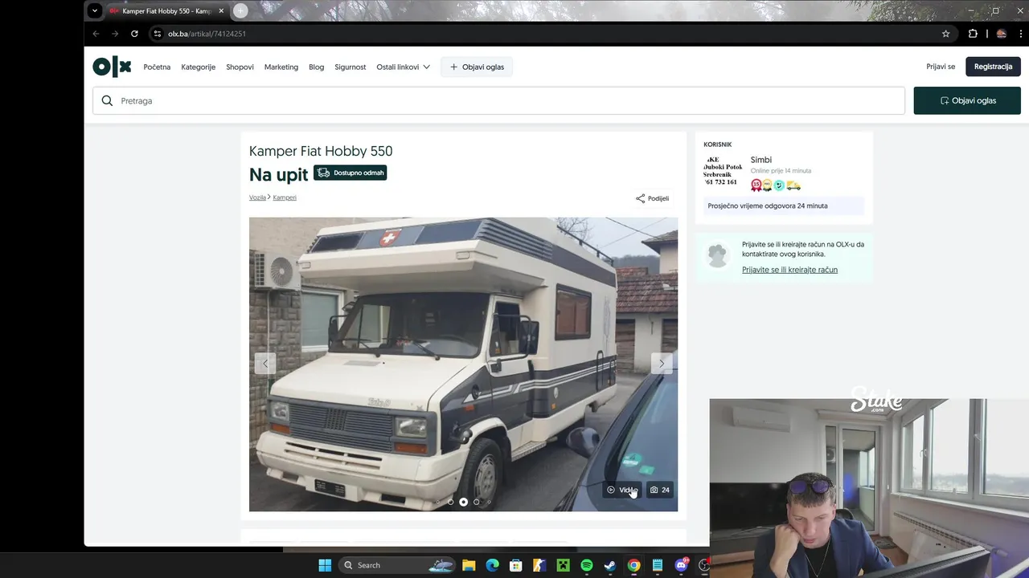Go back in browser history
Image resolution: width=1029 pixels, height=578 pixels.
point(96,34)
